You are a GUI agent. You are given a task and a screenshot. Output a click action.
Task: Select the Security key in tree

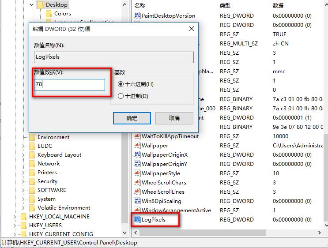click(x=47, y=181)
